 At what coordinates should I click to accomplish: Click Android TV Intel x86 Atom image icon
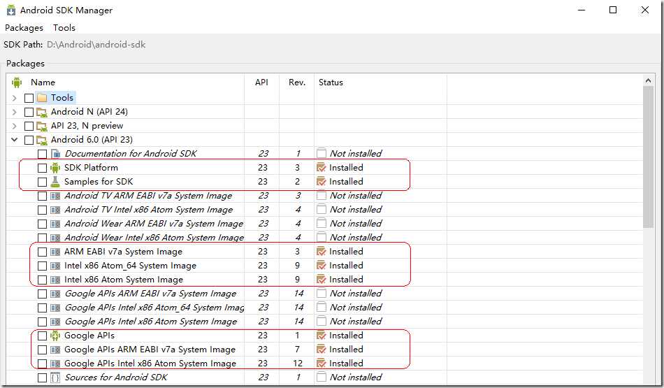point(55,210)
